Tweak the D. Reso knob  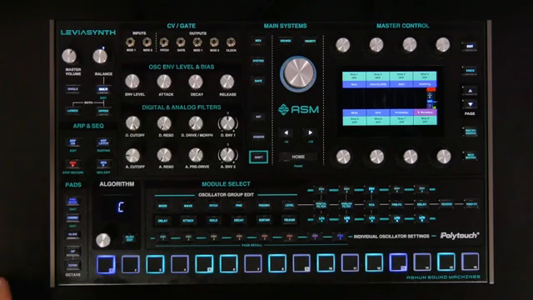[164, 123]
